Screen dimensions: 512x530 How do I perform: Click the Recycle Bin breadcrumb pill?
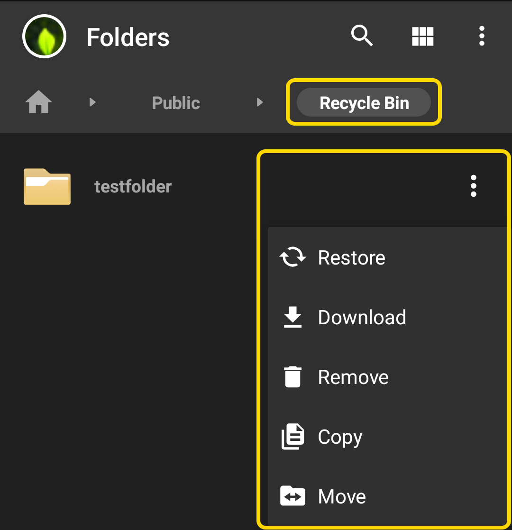pos(364,102)
